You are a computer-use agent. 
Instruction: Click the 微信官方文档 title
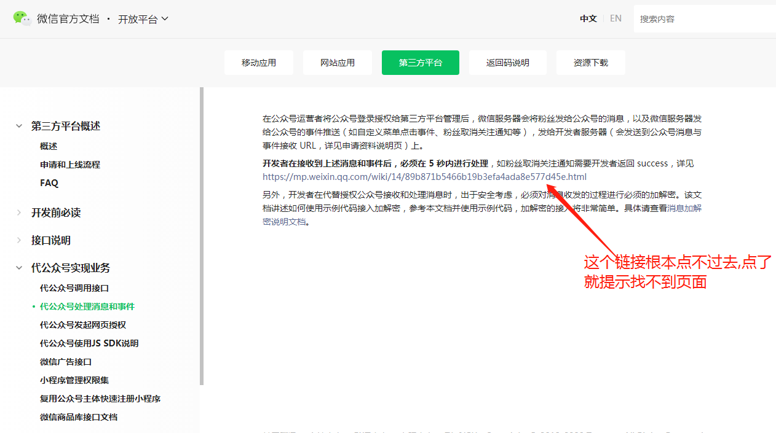click(68, 19)
